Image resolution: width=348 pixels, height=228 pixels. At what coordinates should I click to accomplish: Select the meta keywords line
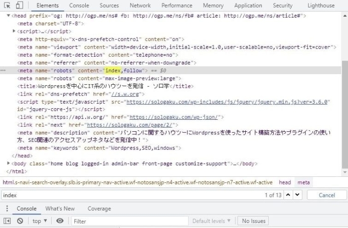(x=99, y=148)
